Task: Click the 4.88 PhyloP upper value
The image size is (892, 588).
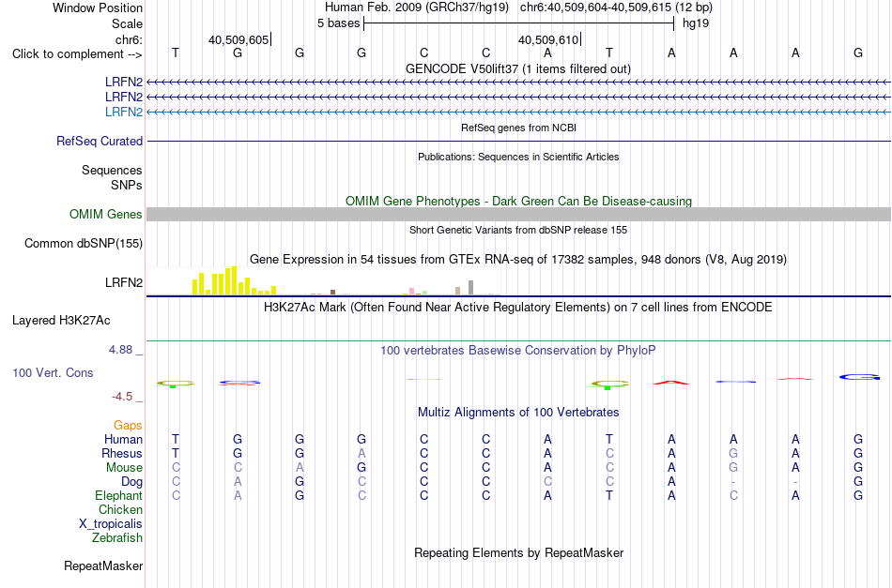Action: (x=120, y=350)
